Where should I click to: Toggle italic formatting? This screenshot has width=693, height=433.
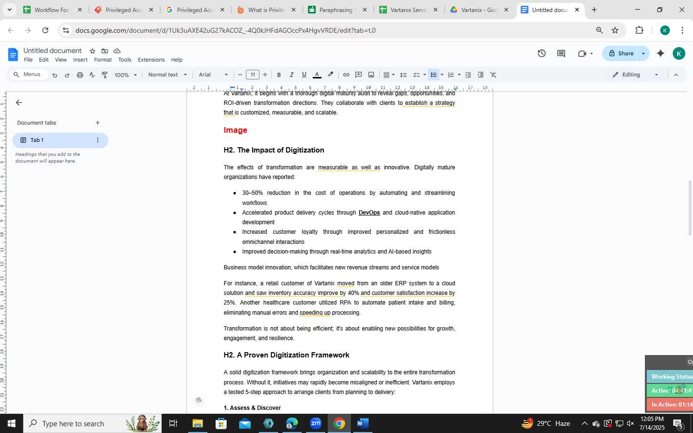(x=291, y=75)
